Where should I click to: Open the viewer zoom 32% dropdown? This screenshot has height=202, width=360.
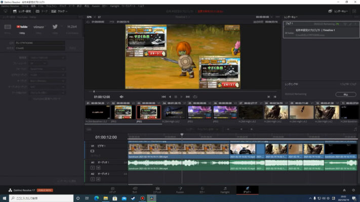91,17
